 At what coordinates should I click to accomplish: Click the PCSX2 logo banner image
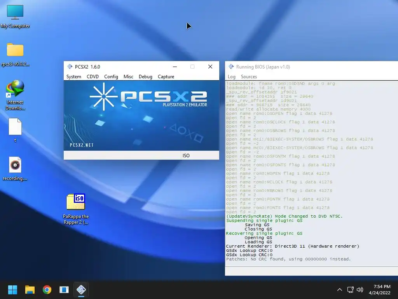coord(141,116)
